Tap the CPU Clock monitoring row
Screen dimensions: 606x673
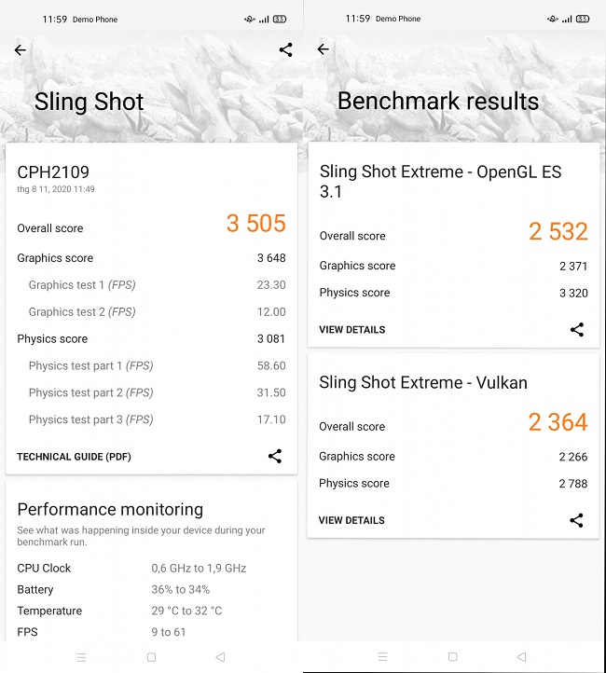coord(151,568)
